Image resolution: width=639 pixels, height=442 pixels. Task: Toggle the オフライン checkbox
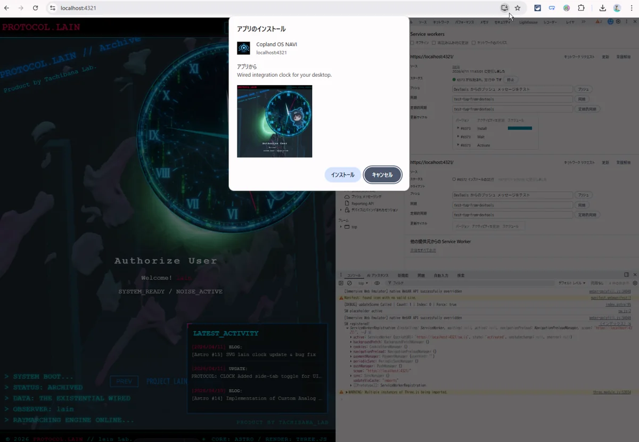[x=412, y=42]
